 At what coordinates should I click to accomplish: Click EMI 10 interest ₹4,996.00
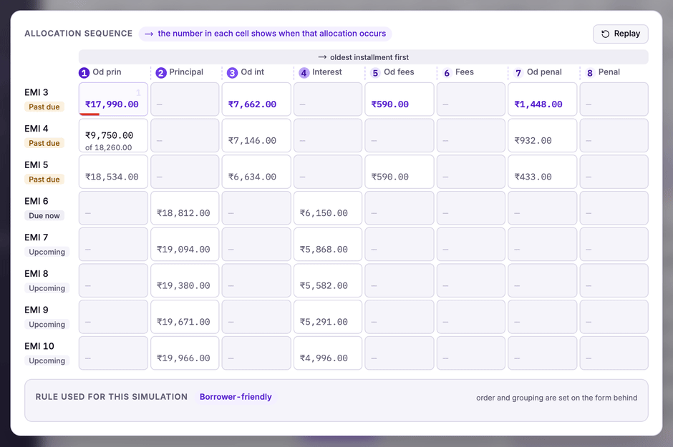328,353
